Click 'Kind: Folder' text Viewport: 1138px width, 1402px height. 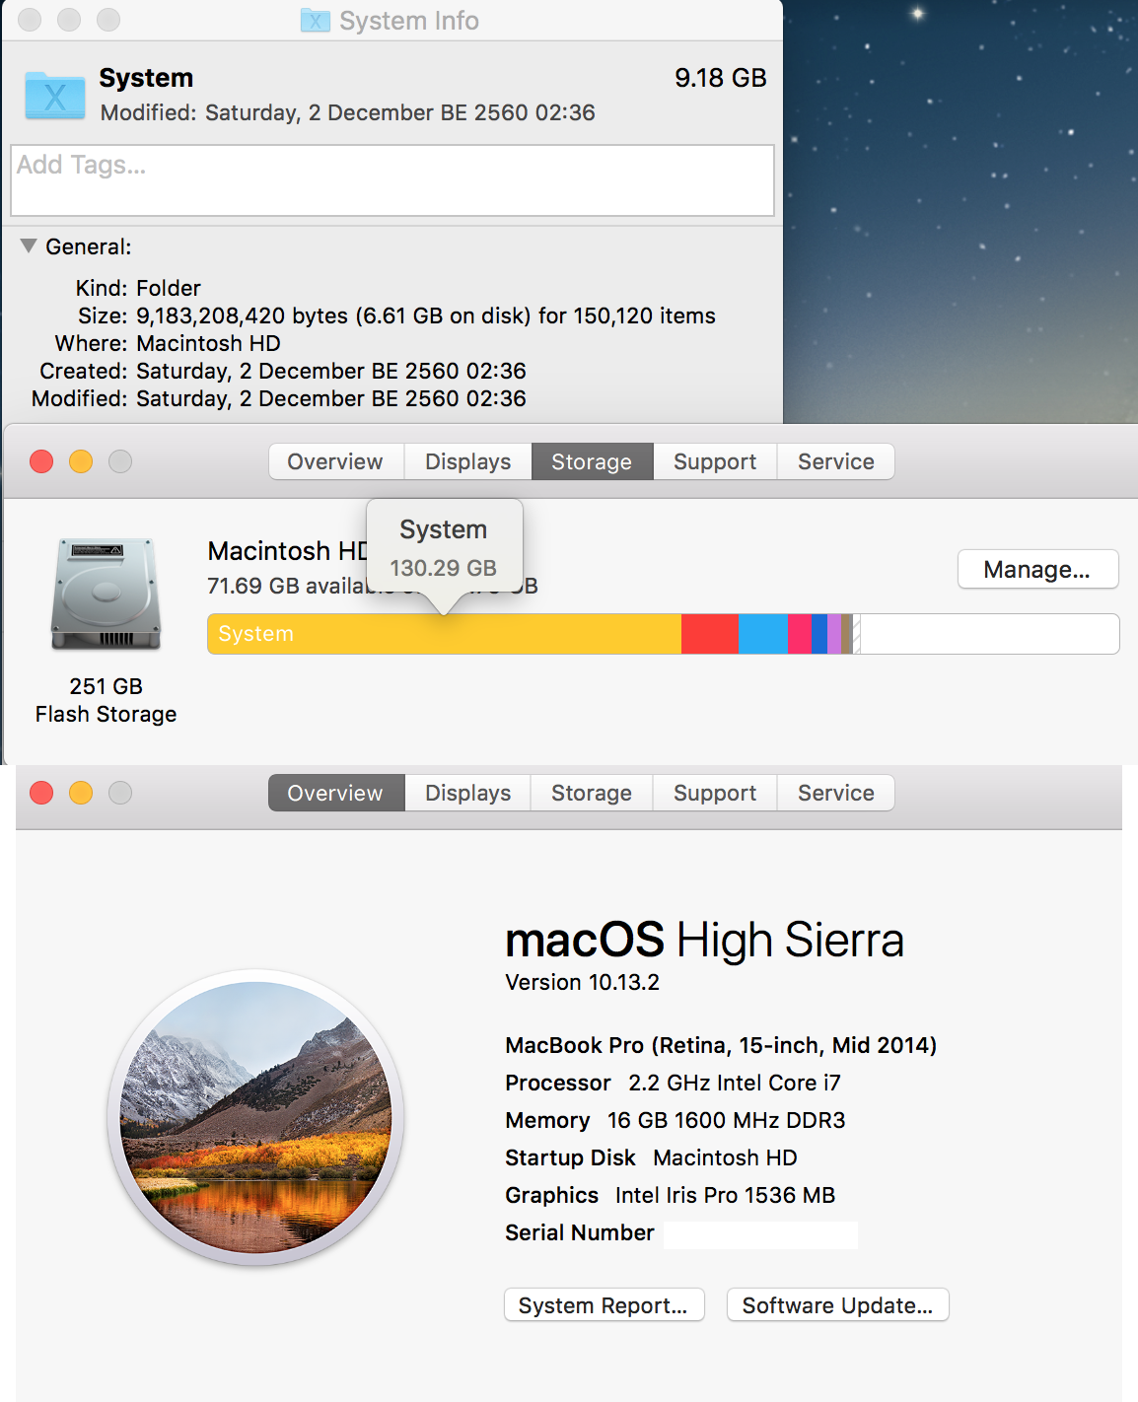pyautogui.click(x=138, y=288)
